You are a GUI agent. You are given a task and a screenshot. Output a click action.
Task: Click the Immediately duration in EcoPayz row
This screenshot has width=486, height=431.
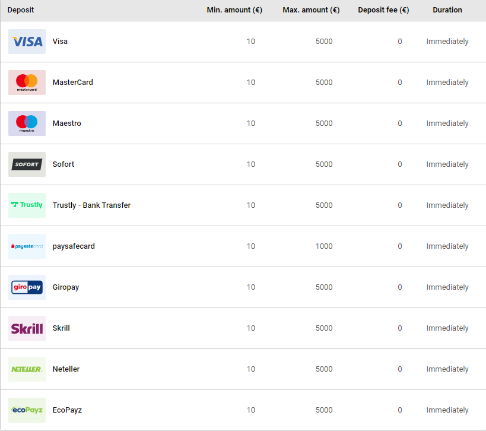click(x=447, y=410)
